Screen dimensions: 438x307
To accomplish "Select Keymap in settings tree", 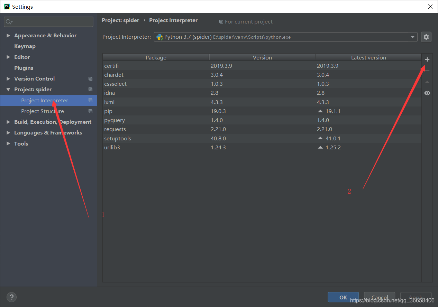I will pos(25,46).
